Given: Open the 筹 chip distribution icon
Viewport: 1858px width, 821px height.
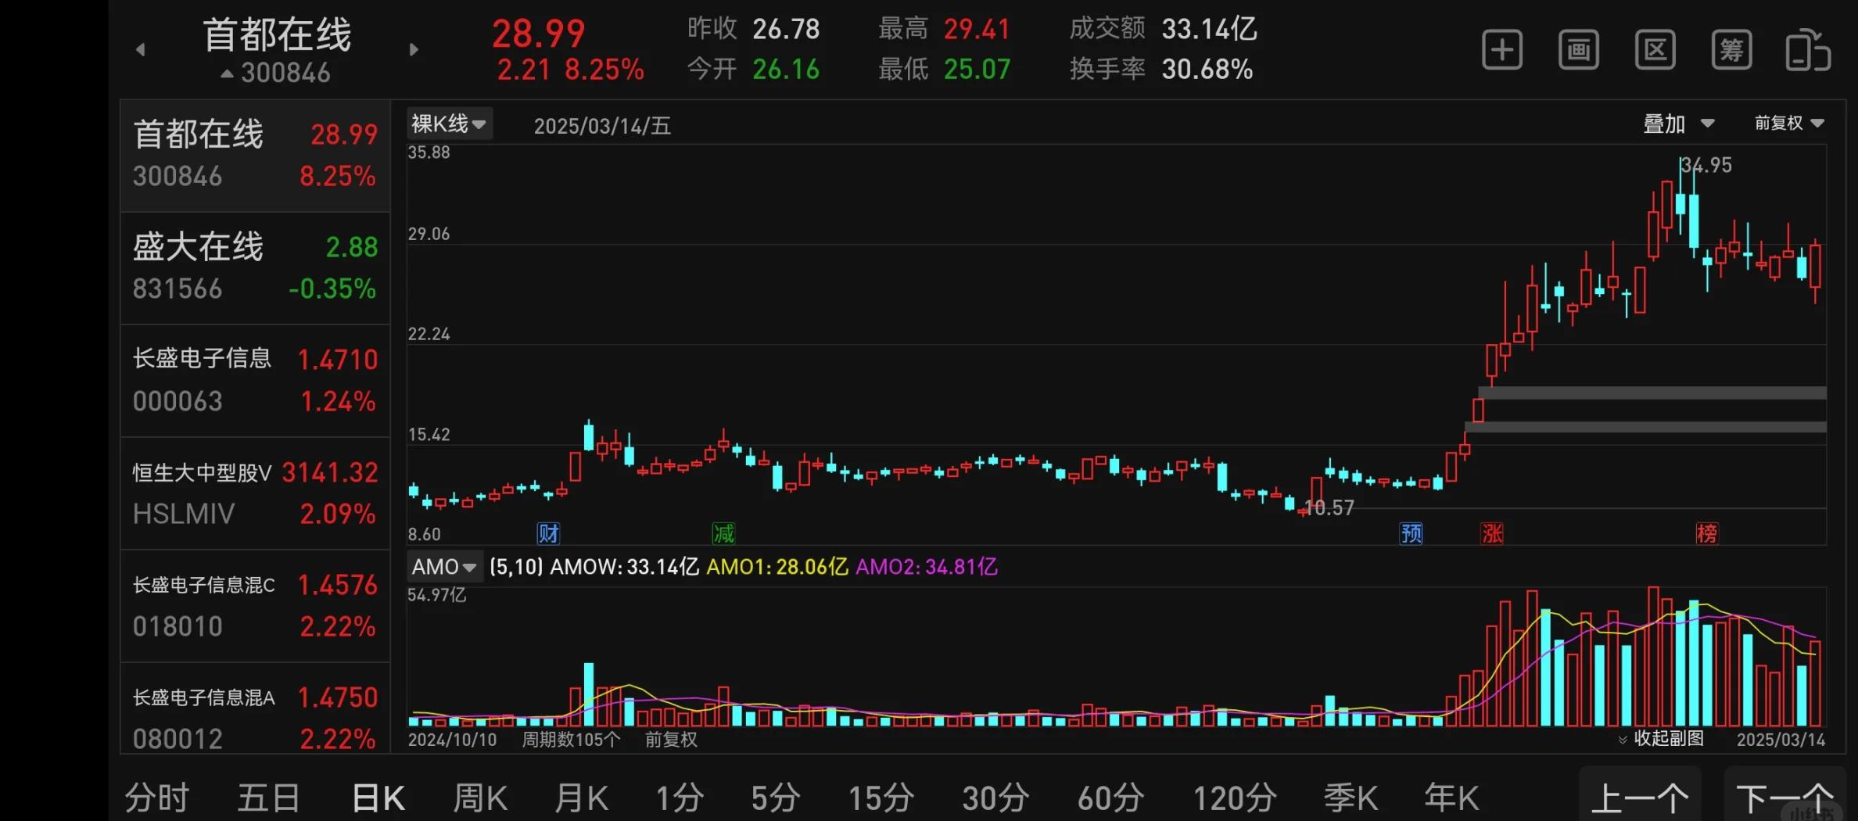Looking at the screenshot, I should click(x=1731, y=50).
